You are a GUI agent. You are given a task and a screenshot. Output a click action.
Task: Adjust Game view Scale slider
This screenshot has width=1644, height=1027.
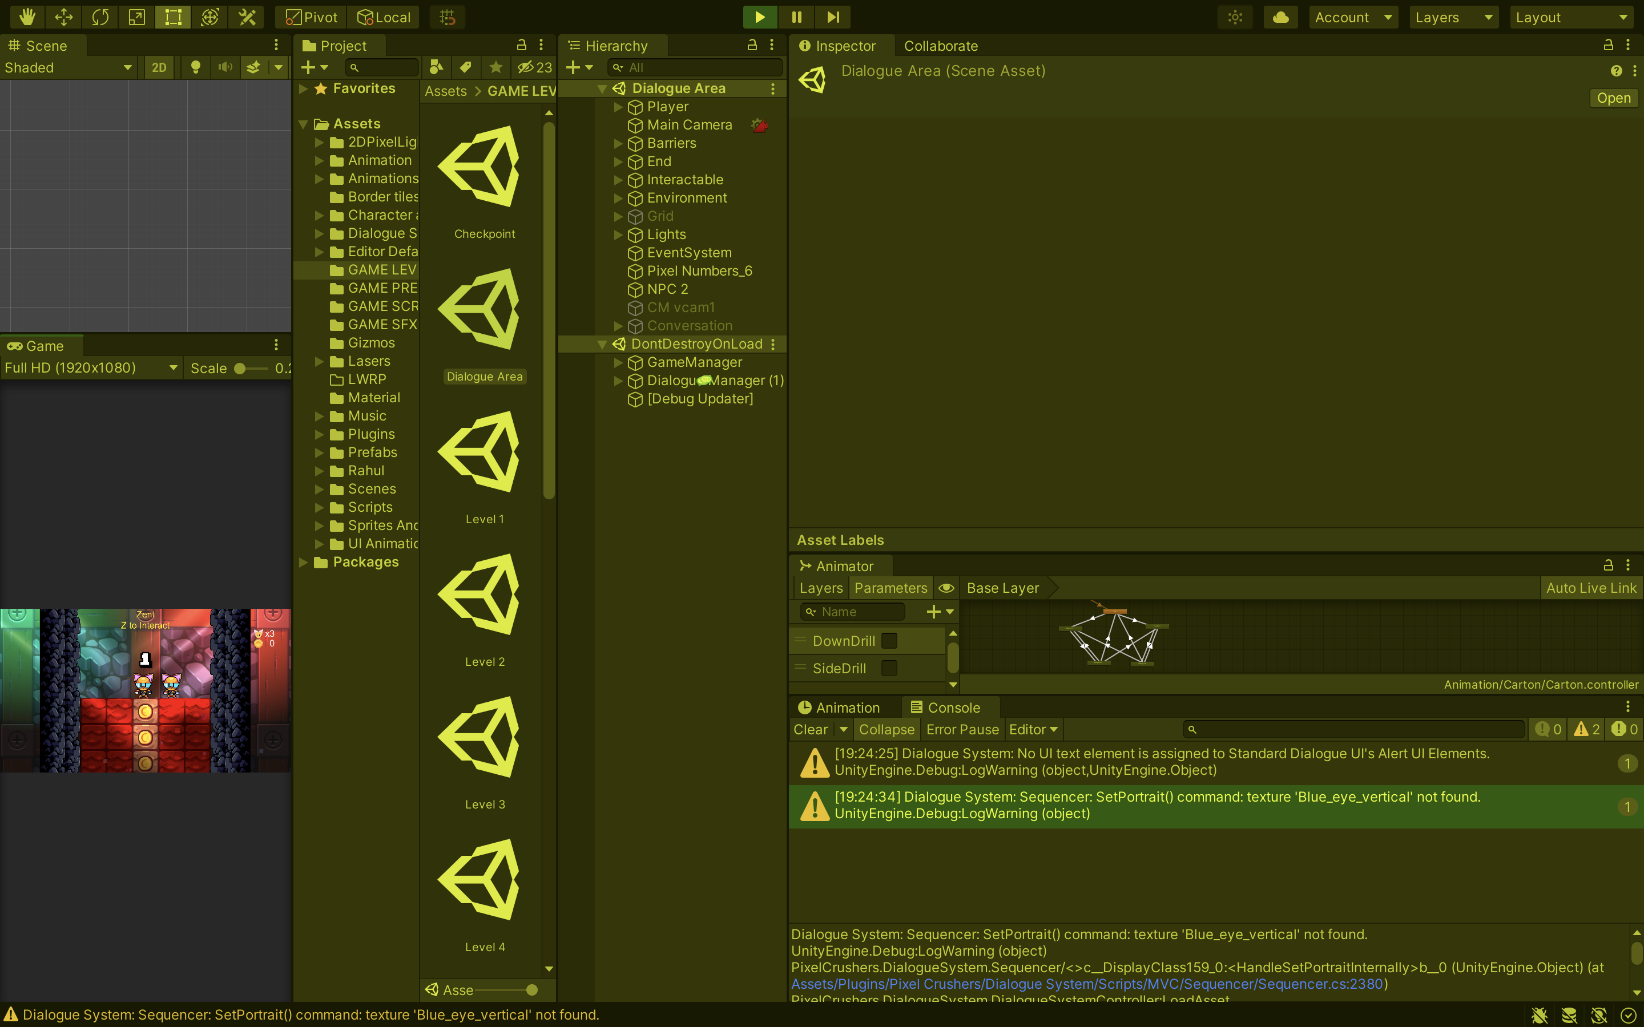251,368
